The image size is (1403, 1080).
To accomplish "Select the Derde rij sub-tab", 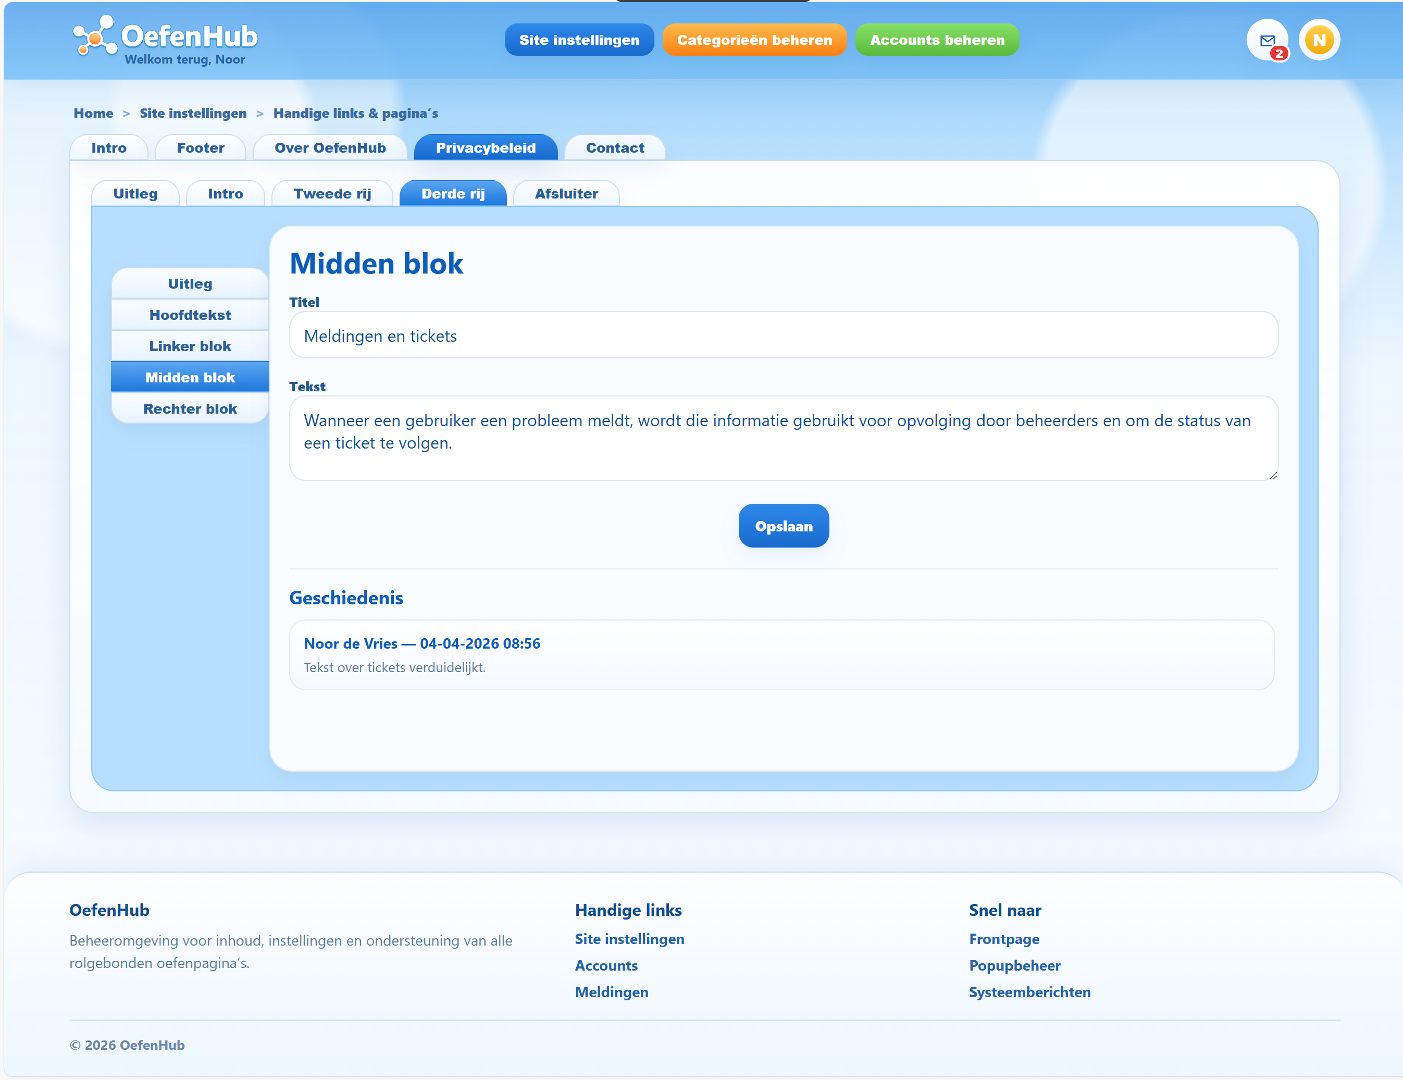I will 453,193.
